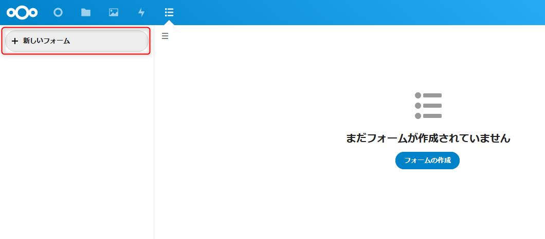Open the Forms list icon

[169, 12]
